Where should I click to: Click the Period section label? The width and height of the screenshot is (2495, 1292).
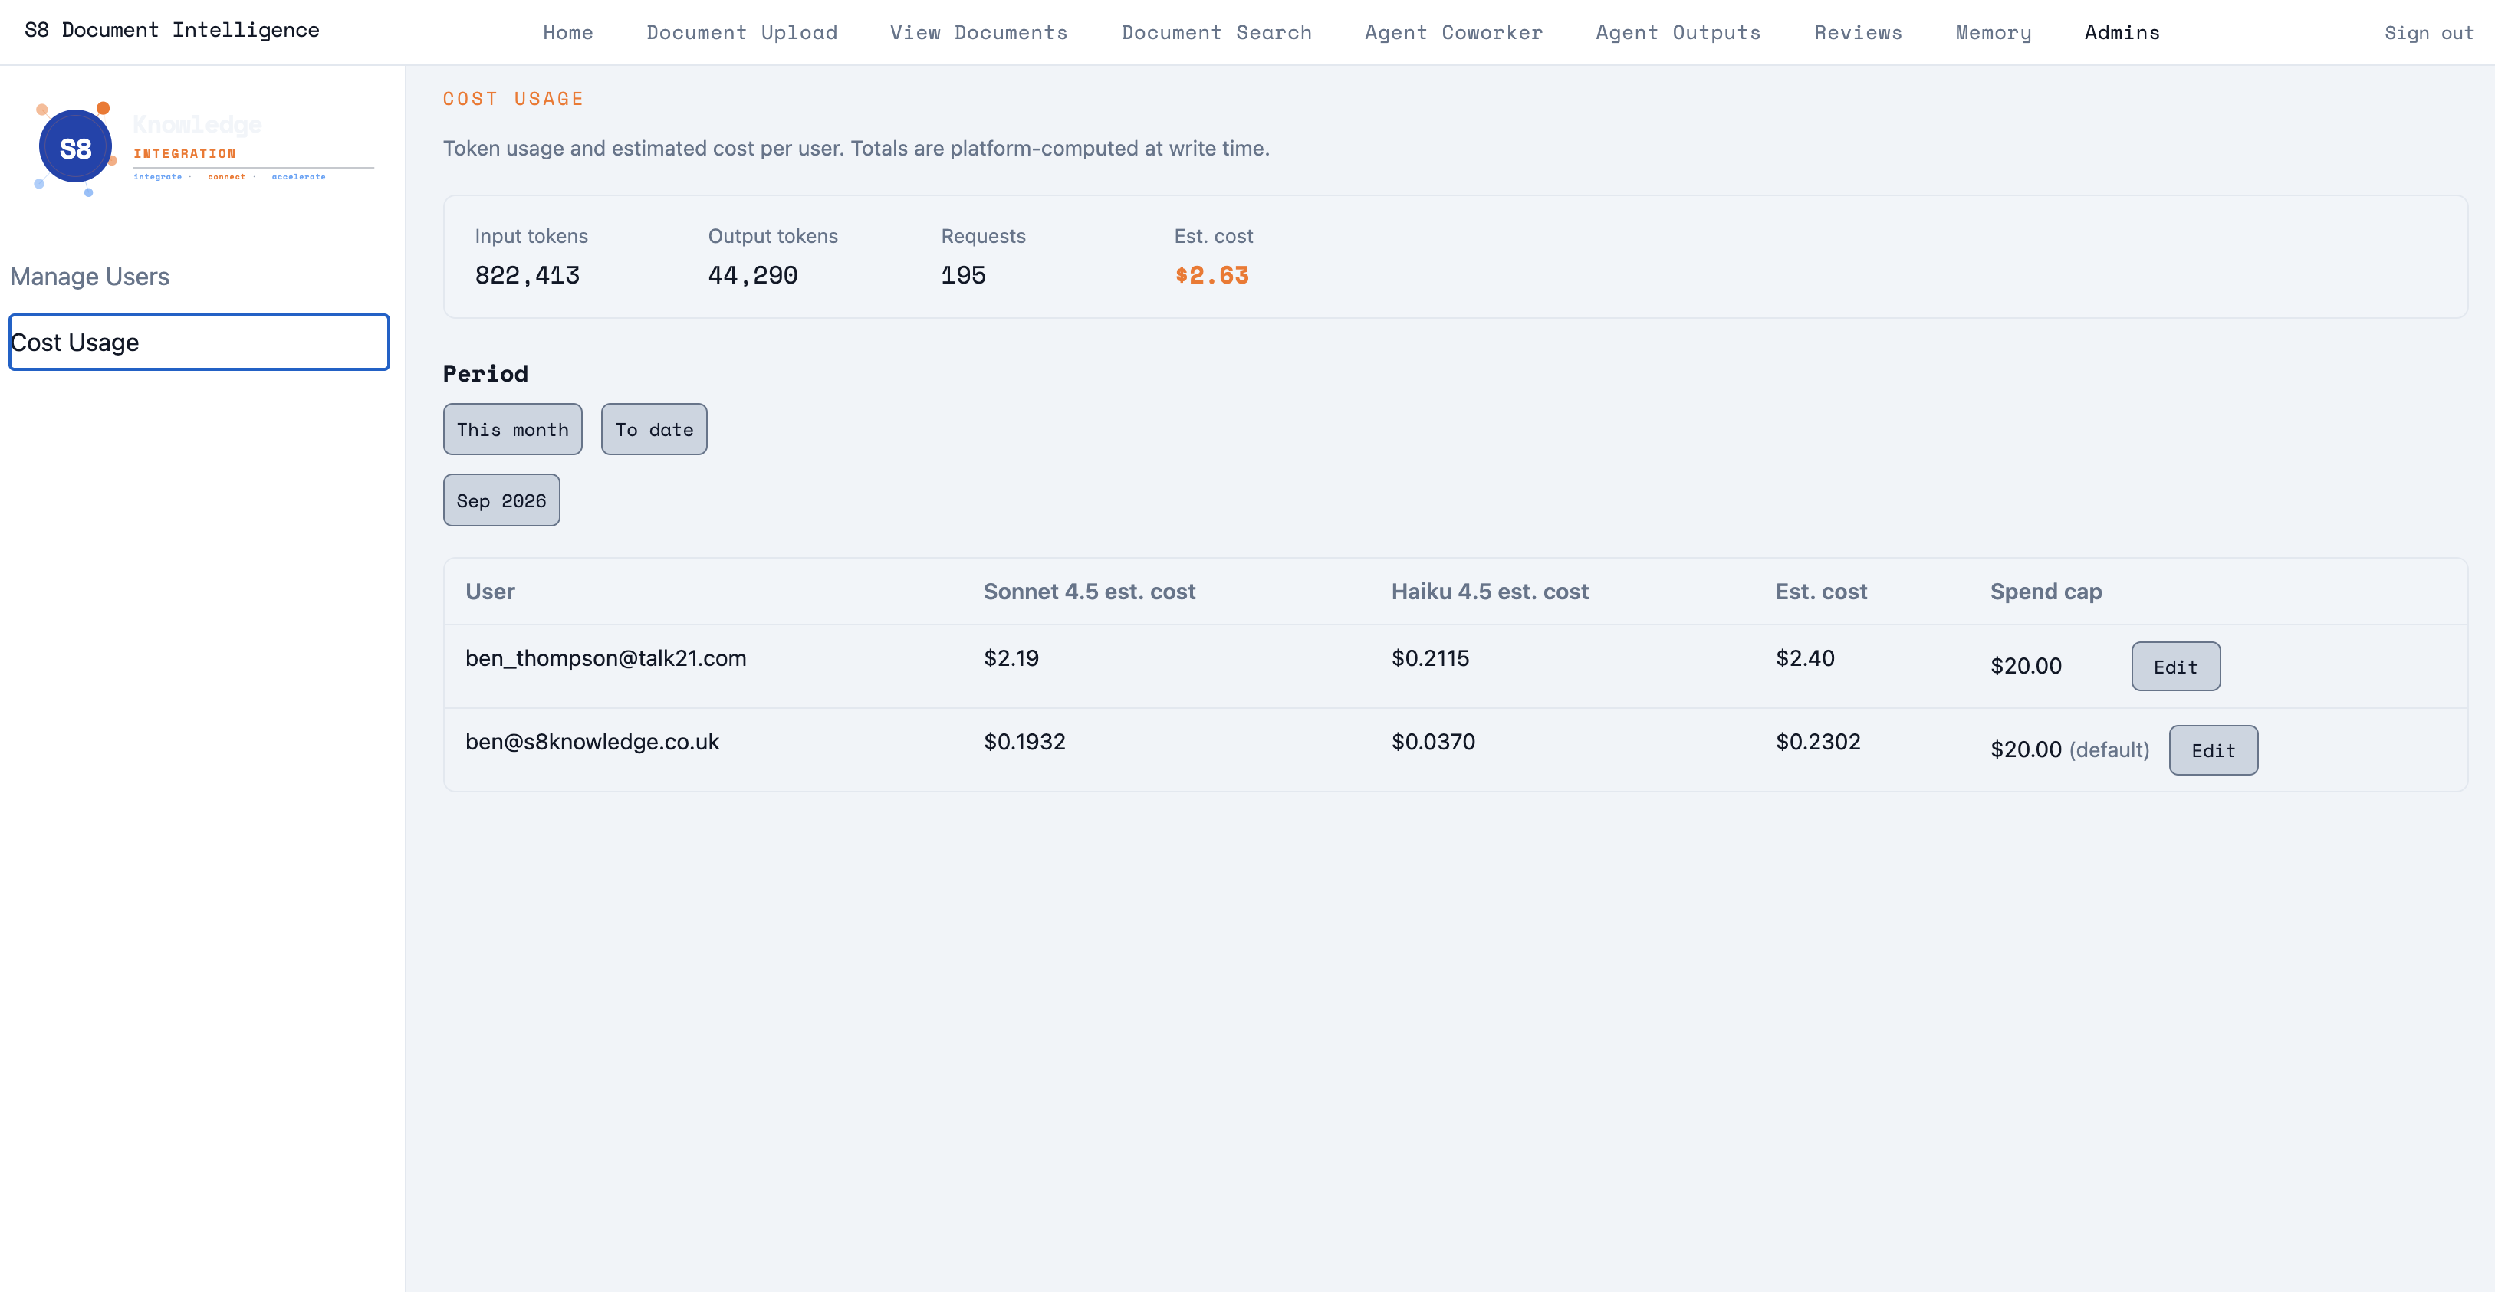pos(485,373)
